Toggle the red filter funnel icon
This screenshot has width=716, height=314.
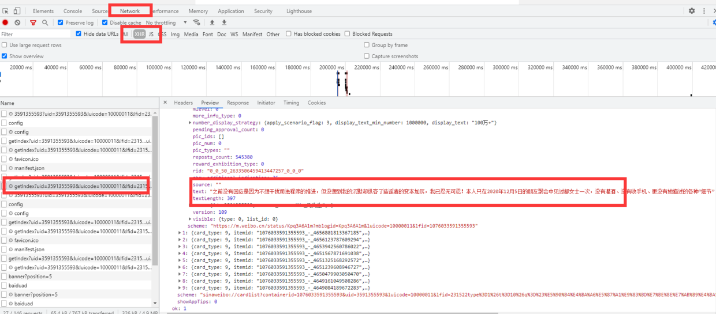(33, 22)
